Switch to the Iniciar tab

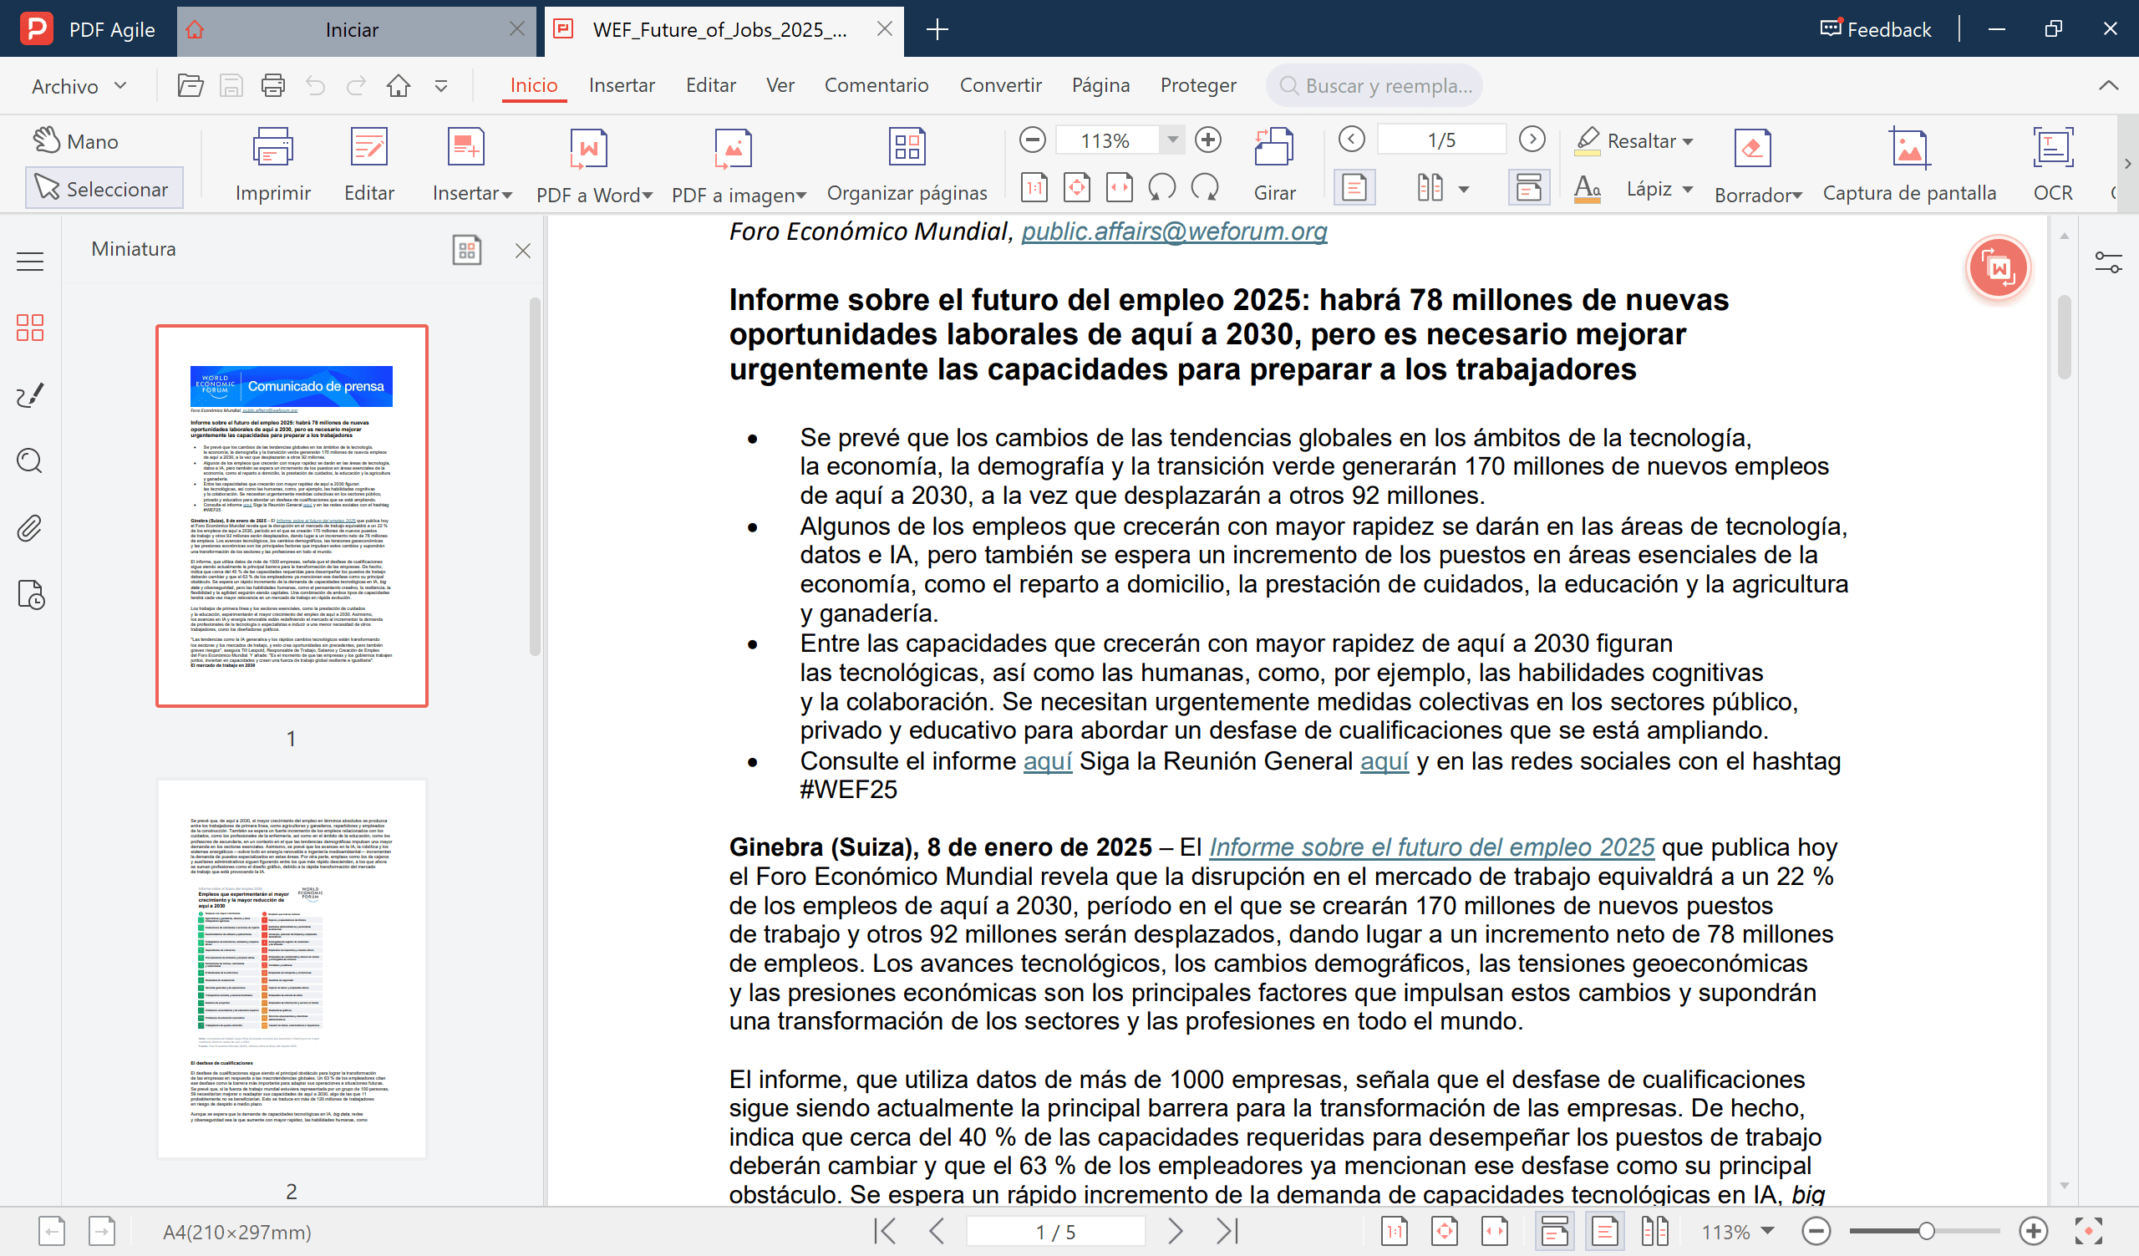[x=352, y=30]
